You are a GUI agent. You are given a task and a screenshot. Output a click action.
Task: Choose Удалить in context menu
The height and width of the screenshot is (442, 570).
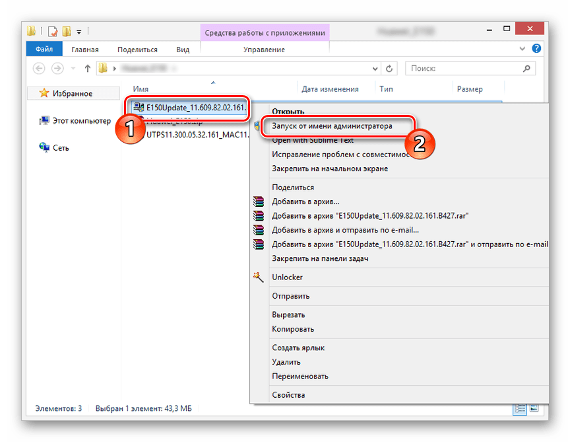(286, 362)
